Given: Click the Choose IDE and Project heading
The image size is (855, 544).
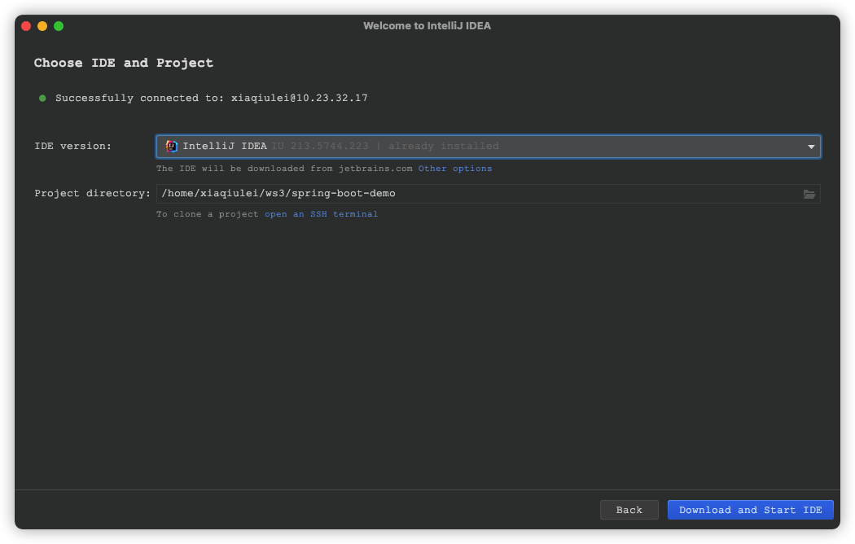Looking at the screenshot, I should pos(124,63).
